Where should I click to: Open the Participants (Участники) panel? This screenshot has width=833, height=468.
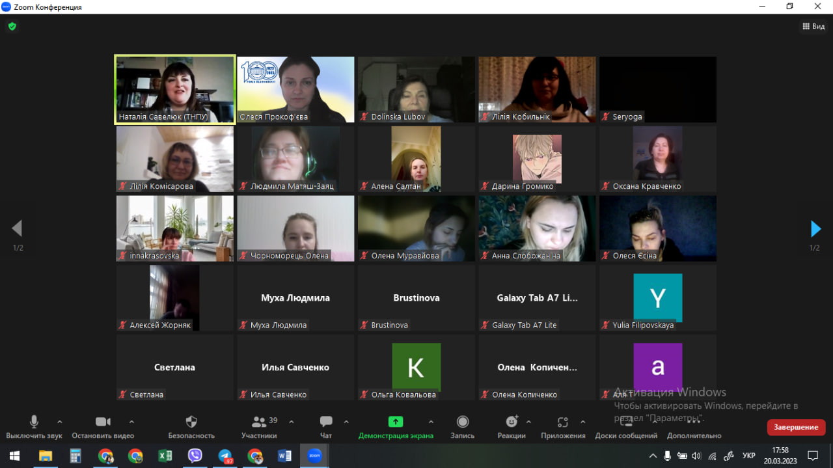pos(259,422)
